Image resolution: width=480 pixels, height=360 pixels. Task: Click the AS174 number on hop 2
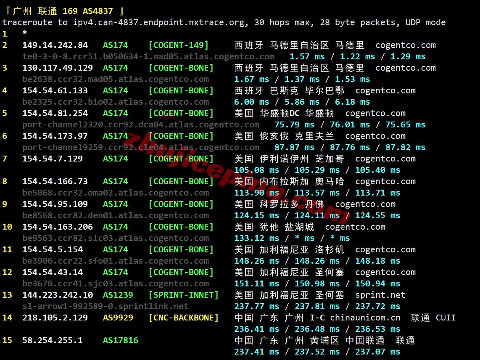click(x=116, y=45)
